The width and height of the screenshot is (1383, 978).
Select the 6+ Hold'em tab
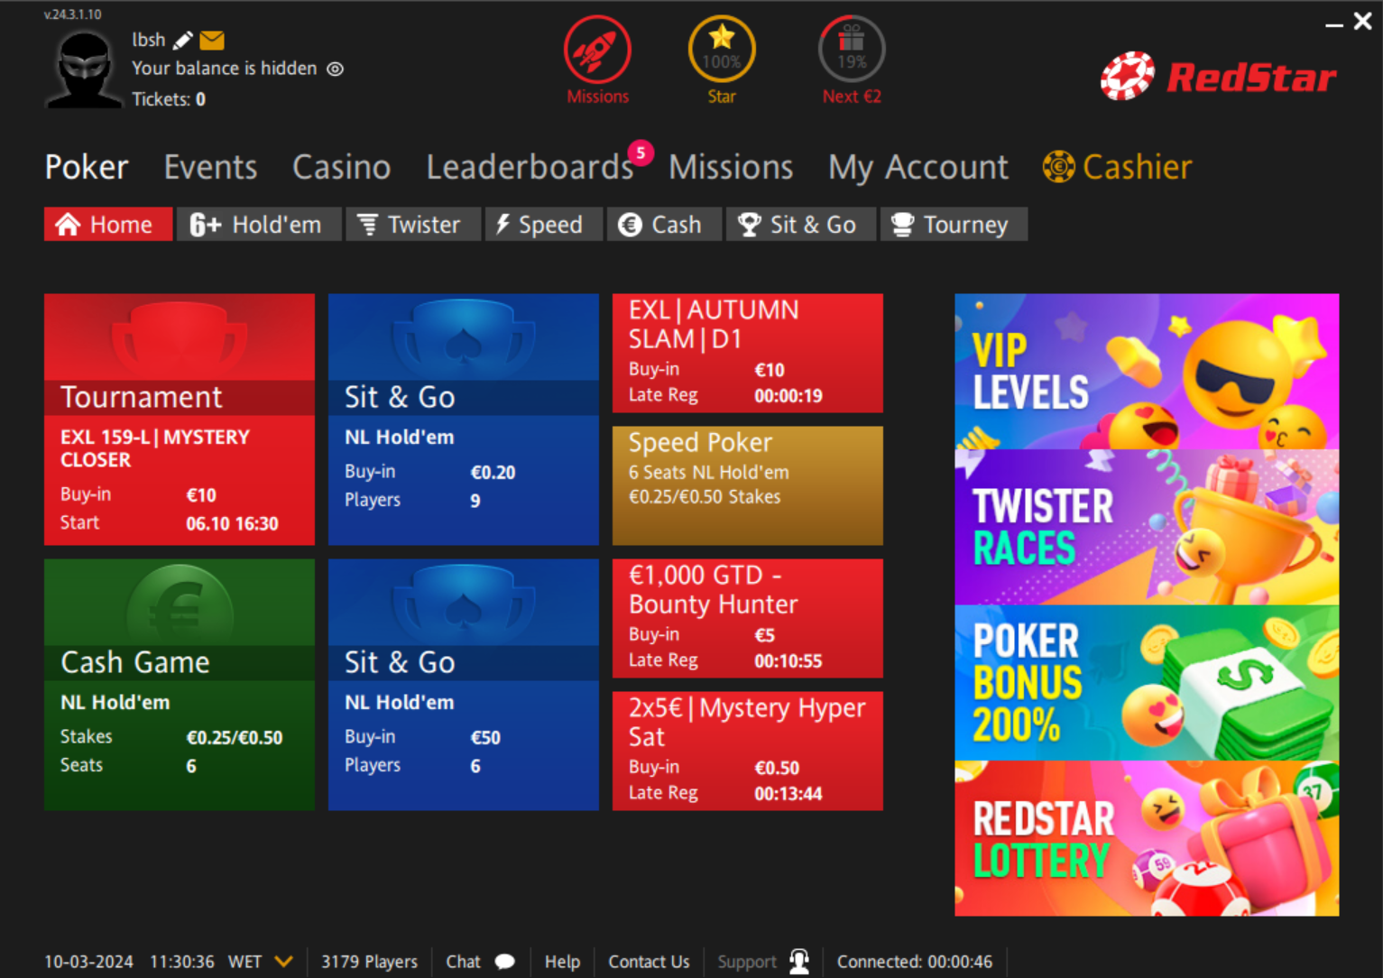tap(259, 225)
